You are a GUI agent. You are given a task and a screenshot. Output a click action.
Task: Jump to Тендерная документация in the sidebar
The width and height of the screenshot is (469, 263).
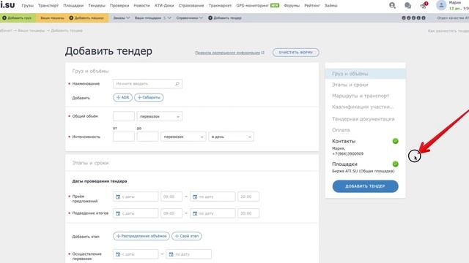click(x=363, y=119)
